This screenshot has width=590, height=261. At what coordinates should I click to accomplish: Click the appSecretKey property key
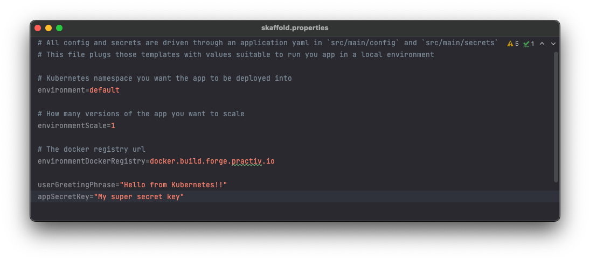pos(63,196)
